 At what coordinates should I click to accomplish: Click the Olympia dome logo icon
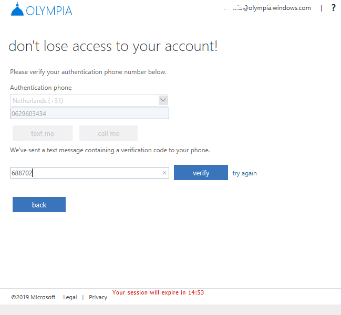(x=17, y=9)
